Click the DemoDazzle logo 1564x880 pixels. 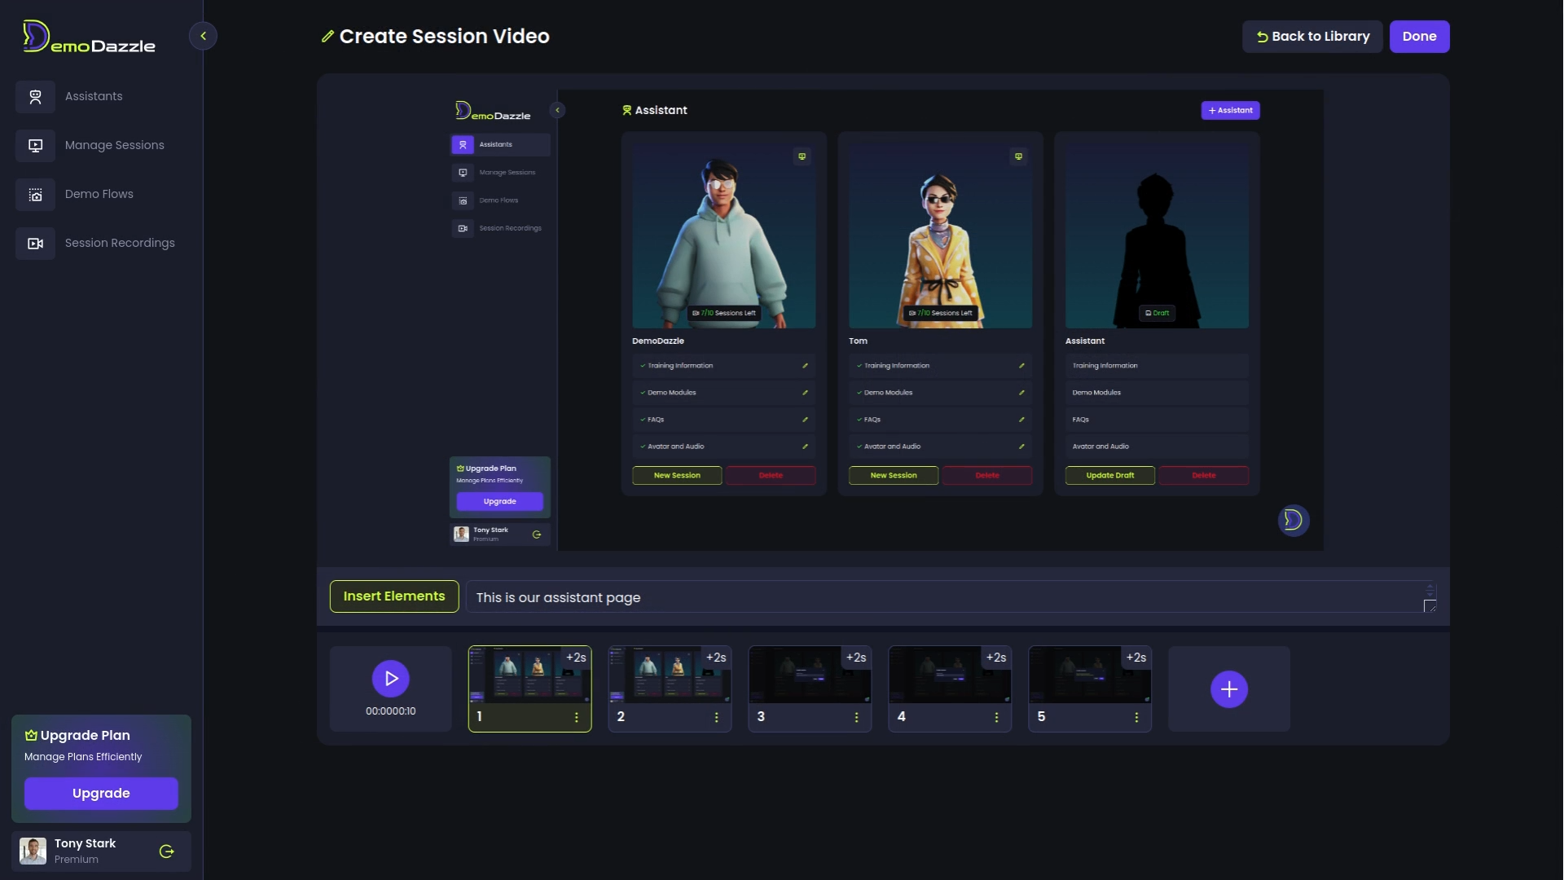90,37
